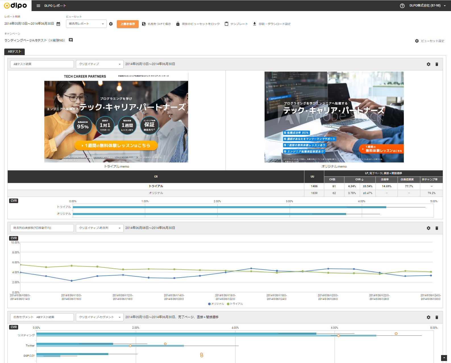Click the DLPO レポート header title
Image resolution: width=451 pixels, height=363 pixels.
pyautogui.click(x=55, y=6)
